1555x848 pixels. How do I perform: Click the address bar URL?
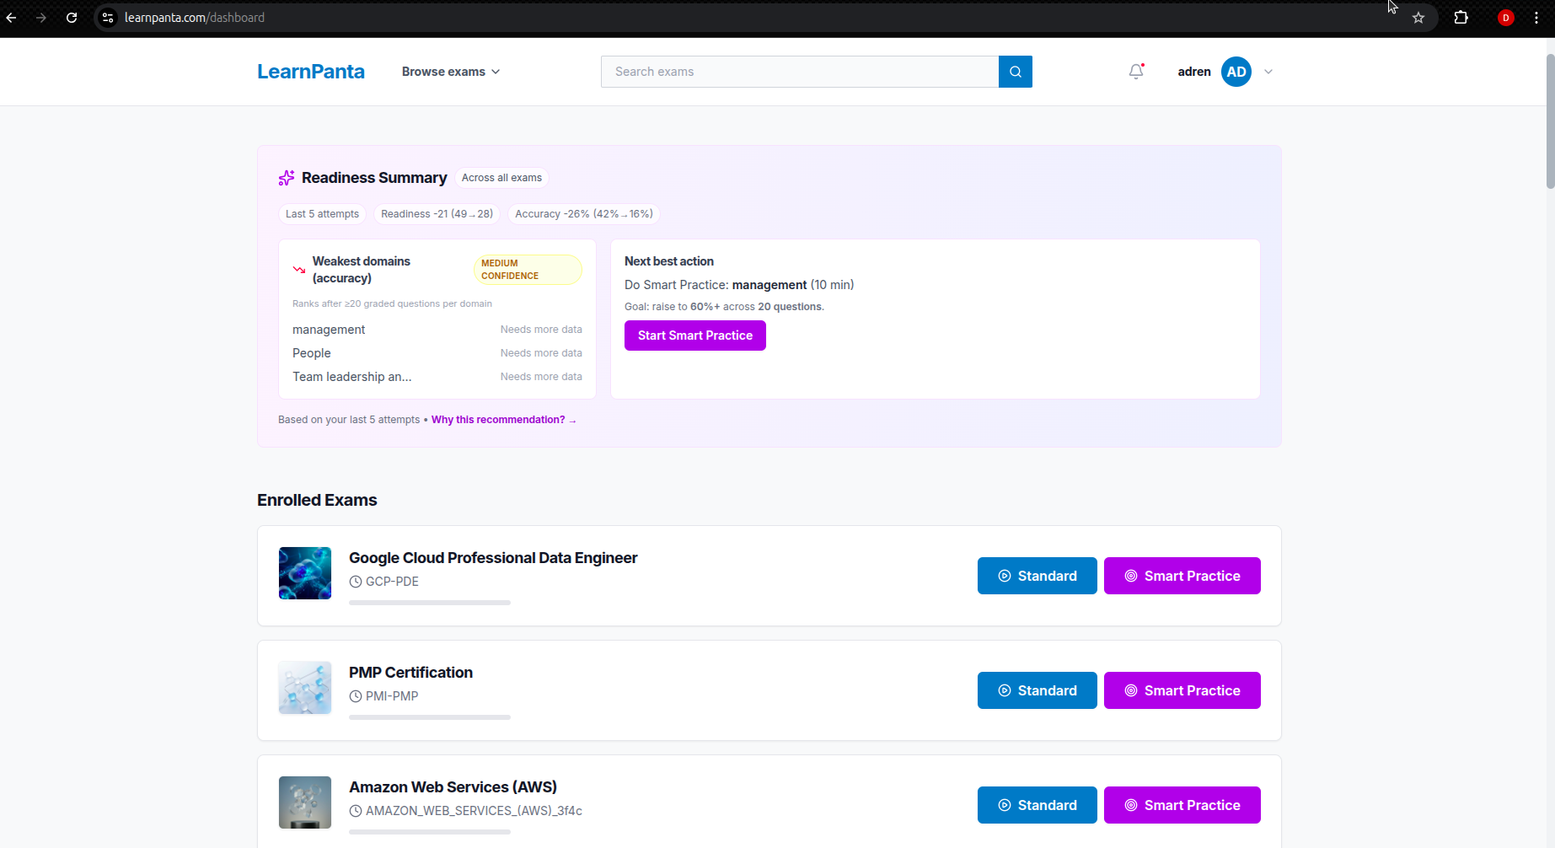click(x=195, y=18)
